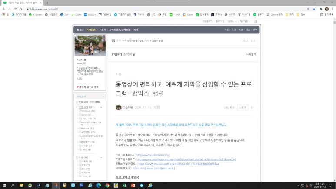Open the Chrome원격 bookmark
The image size is (336, 189).
click(275, 15)
